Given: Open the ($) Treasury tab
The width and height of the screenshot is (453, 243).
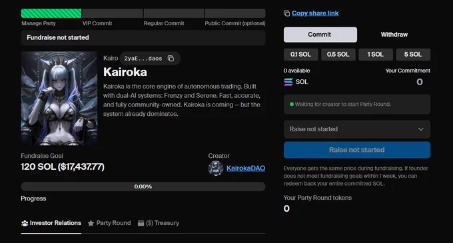Looking at the screenshot, I should tap(159, 223).
